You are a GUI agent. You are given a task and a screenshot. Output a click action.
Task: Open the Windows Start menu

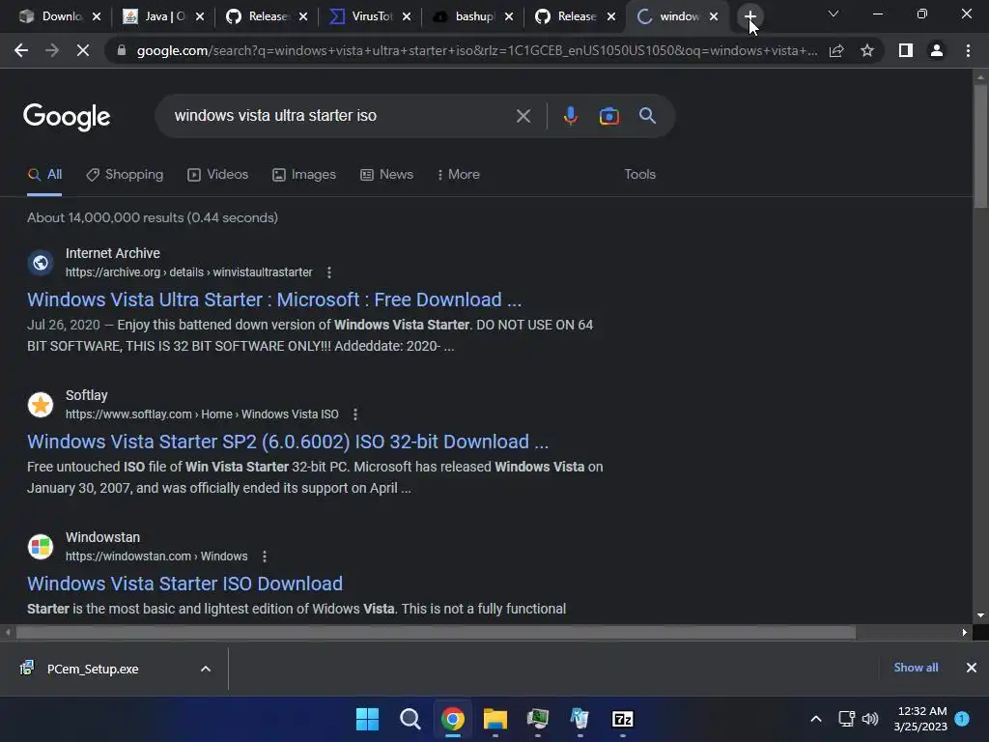367,719
